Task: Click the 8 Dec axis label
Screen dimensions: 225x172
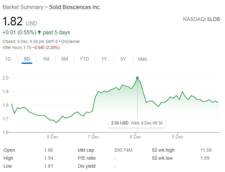Action: 136,137
